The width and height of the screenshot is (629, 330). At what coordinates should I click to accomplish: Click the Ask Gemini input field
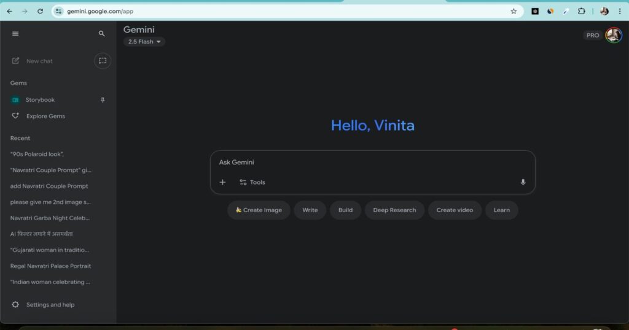373,162
